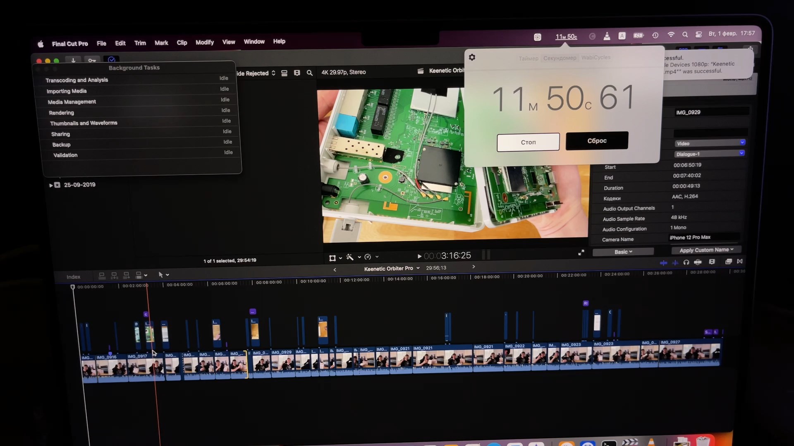Open the Modify menu
This screenshot has height=446, width=794.
tap(205, 42)
